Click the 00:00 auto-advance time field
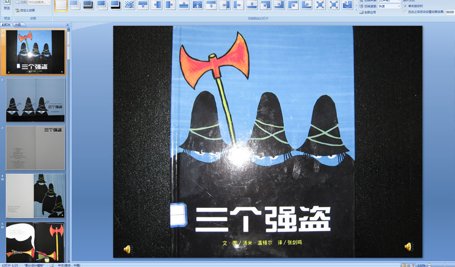455x267 pixels. pyautogui.click(x=450, y=12)
